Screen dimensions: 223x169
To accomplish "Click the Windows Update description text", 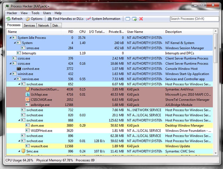I will pyautogui.click(x=177, y=146).
